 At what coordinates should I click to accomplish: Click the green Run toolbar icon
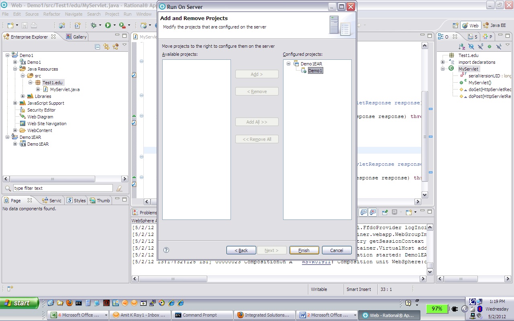[108, 25]
